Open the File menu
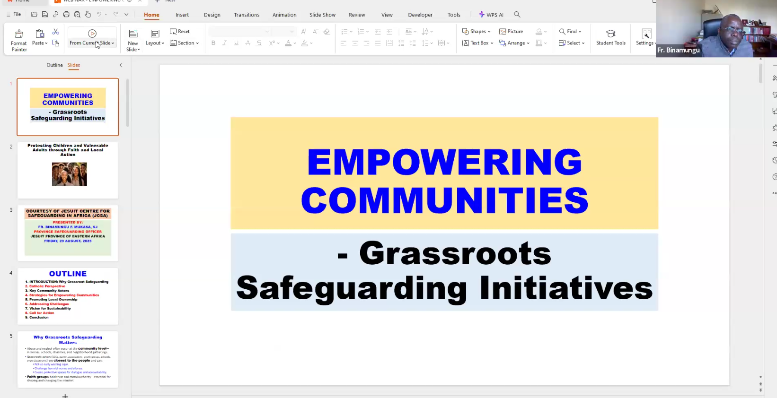Screen dimensions: 777x398 tap(14, 15)
